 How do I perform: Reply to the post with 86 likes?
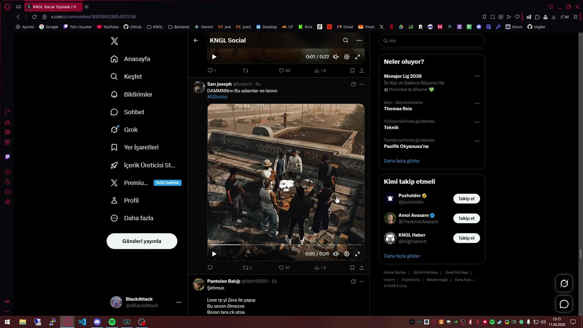click(211, 71)
